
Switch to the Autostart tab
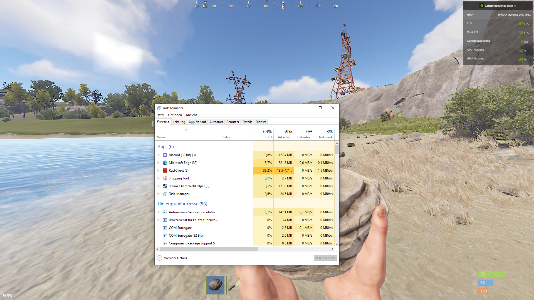[x=216, y=122]
